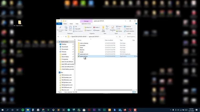Select the fonts folder
Screen dimensions: 200x112
point(81,48)
